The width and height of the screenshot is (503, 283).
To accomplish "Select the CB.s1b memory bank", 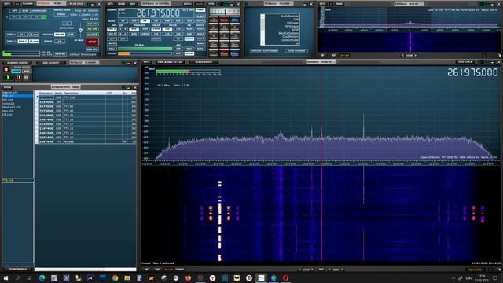I will pyautogui.click(x=17, y=114).
